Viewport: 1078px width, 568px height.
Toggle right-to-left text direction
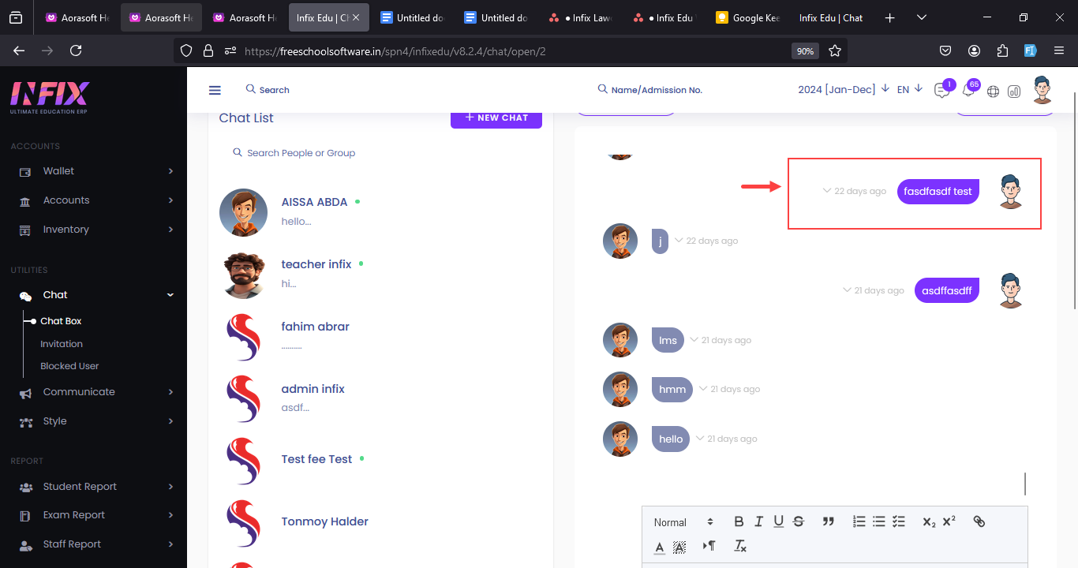tap(709, 546)
